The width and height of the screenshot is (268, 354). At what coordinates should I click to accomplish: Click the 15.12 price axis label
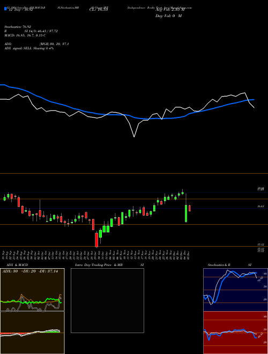tap(260, 245)
